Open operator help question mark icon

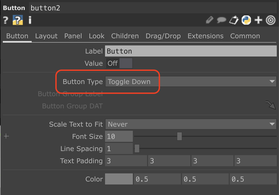[x=6, y=20]
